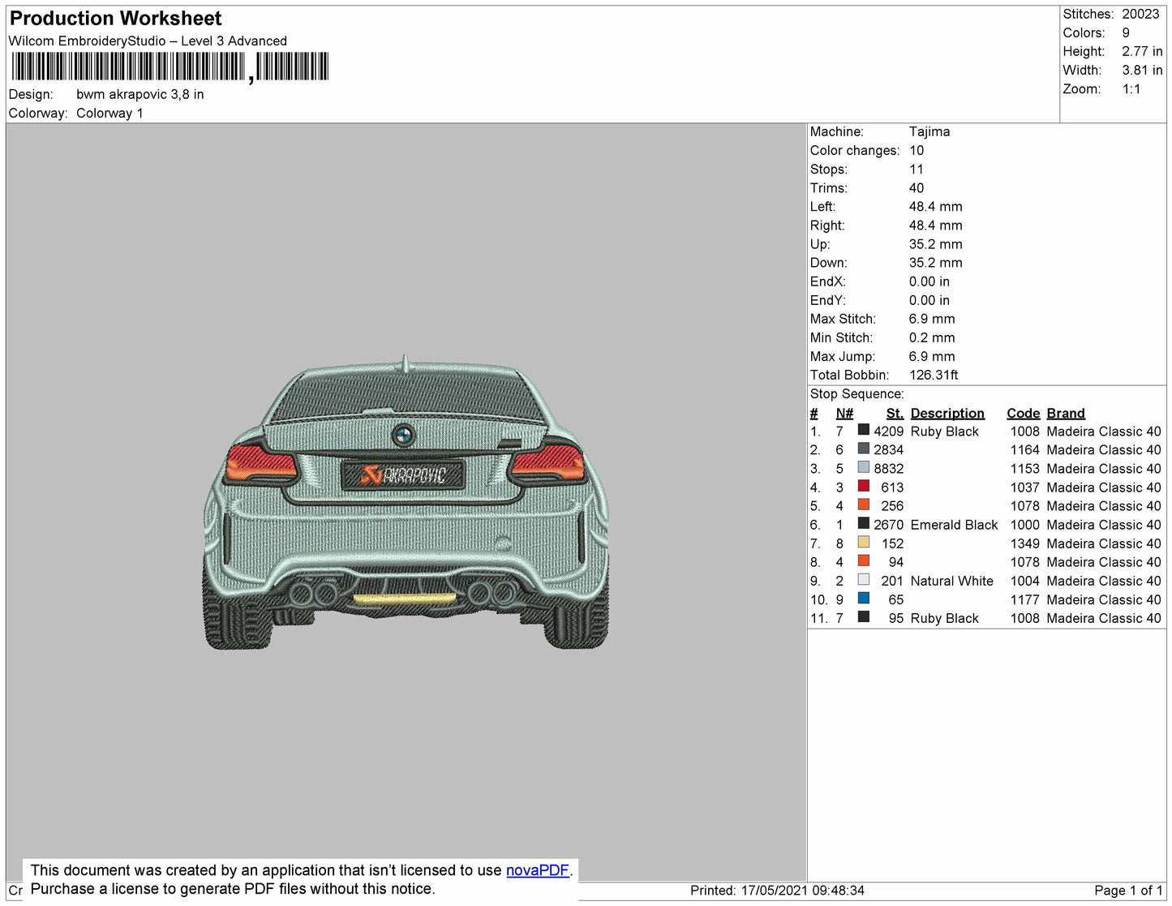
Task: Click the design barcode under the title
Action: (170, 67)
